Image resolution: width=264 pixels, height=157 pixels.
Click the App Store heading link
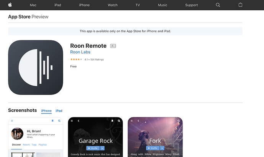pyautogui.click(x=19, y=17)
